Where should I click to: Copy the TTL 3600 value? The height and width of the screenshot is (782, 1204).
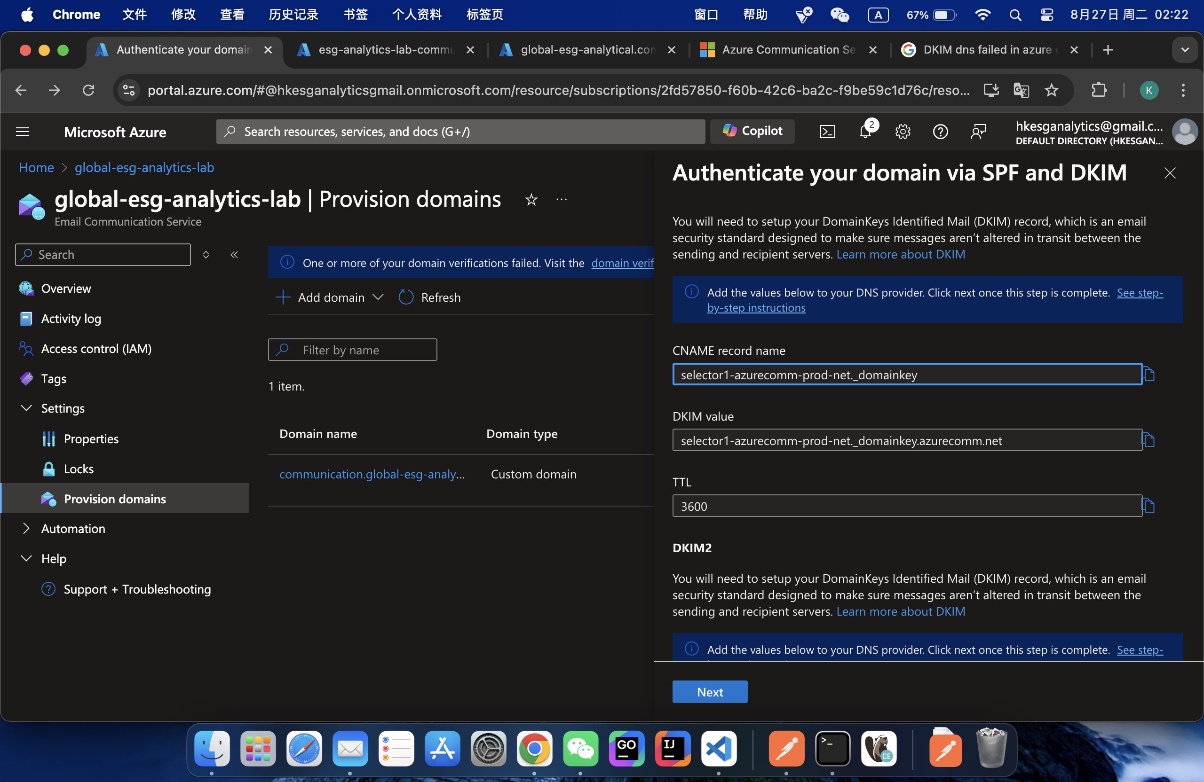tap(1149, 506)
